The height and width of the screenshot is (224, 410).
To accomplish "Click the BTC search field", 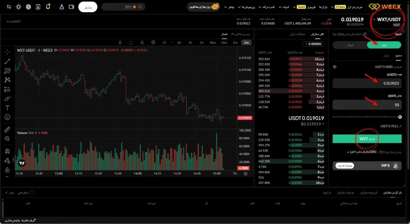I will [123, 7].
